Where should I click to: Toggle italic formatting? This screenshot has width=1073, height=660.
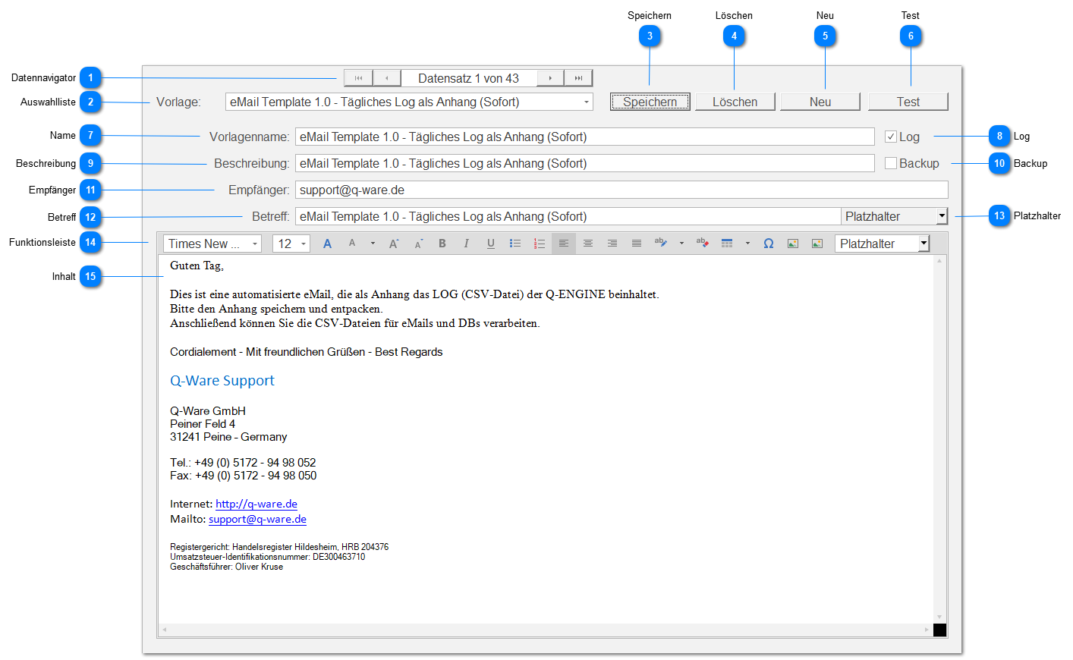click(467, 244)
